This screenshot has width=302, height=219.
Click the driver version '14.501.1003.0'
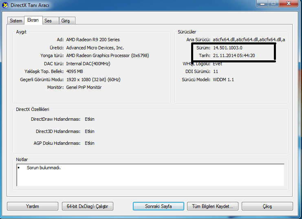click(228, 48)
